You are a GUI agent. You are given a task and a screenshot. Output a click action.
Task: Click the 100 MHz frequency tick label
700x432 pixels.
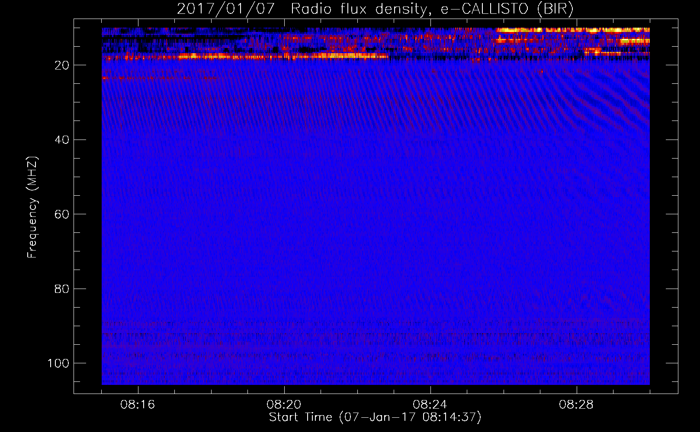[x=58, y=363]
